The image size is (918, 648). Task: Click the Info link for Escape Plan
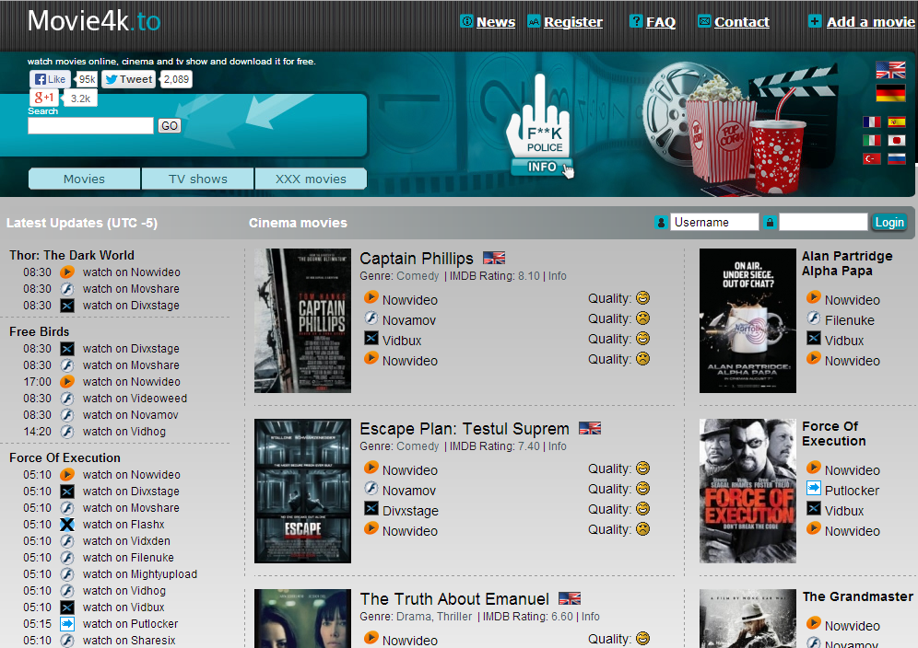558,446
